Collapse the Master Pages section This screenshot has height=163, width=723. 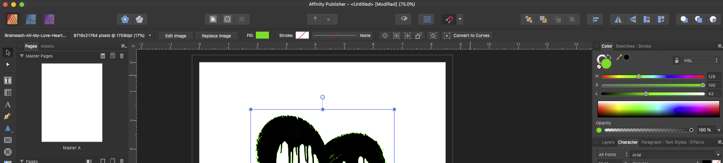22,56
